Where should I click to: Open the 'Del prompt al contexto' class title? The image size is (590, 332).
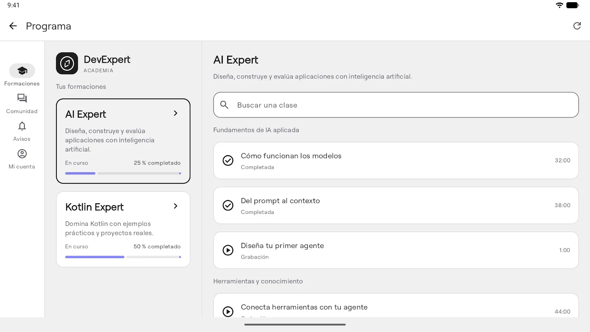280,201
